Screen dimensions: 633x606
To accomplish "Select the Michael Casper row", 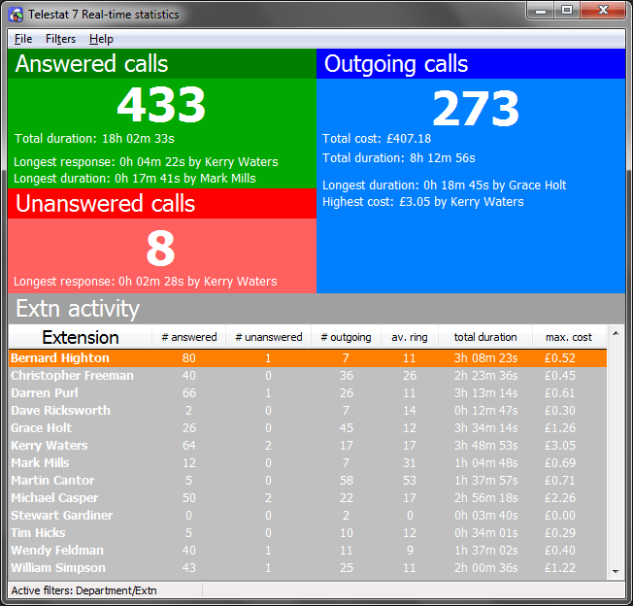I will pos(308,498).
